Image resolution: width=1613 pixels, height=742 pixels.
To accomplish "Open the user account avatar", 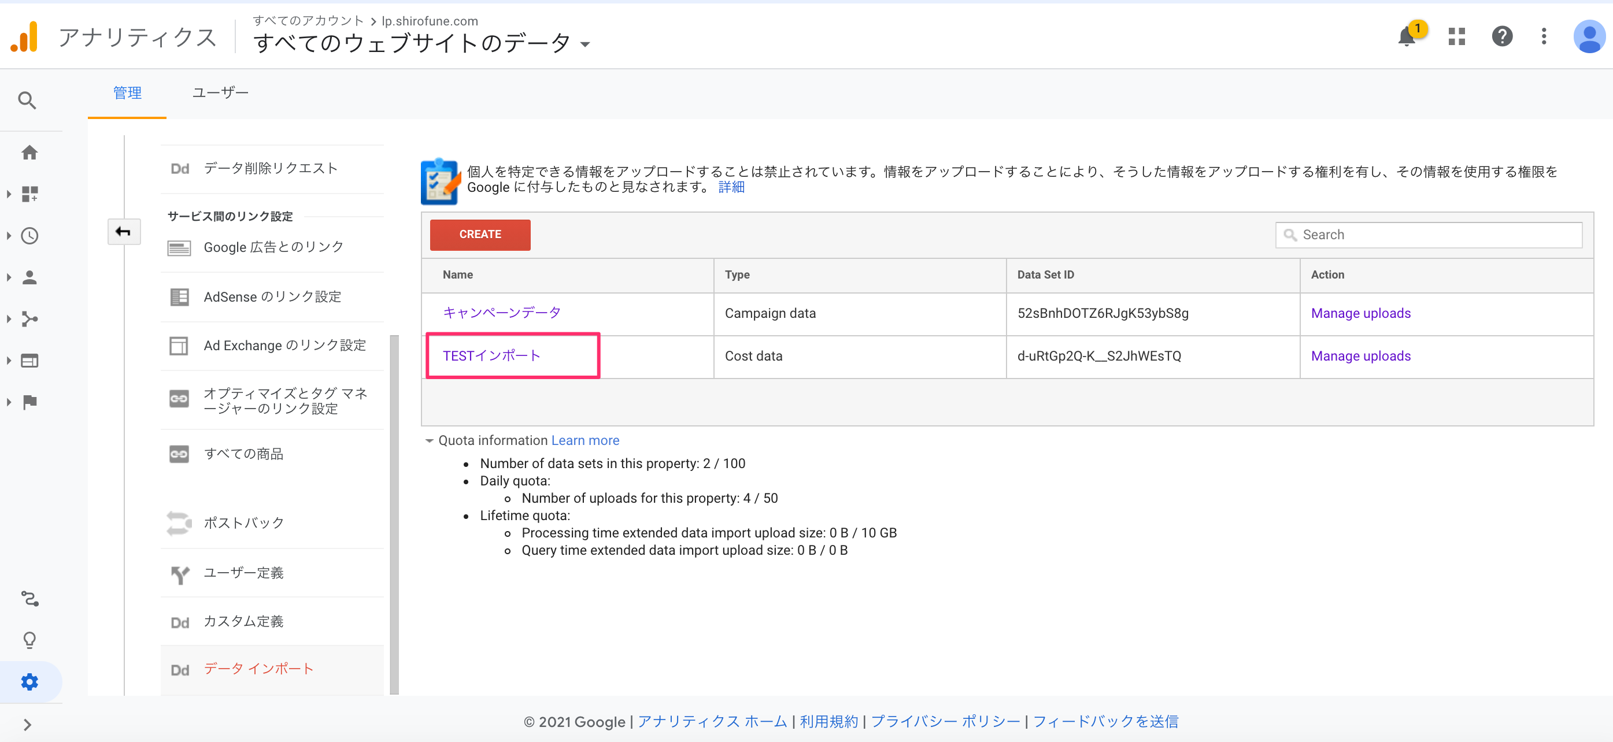I will point(1589,36).
